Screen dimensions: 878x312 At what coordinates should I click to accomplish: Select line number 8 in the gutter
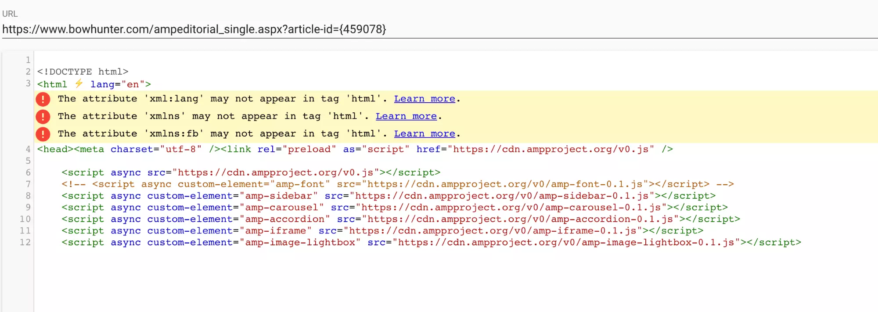pos(28,196)
